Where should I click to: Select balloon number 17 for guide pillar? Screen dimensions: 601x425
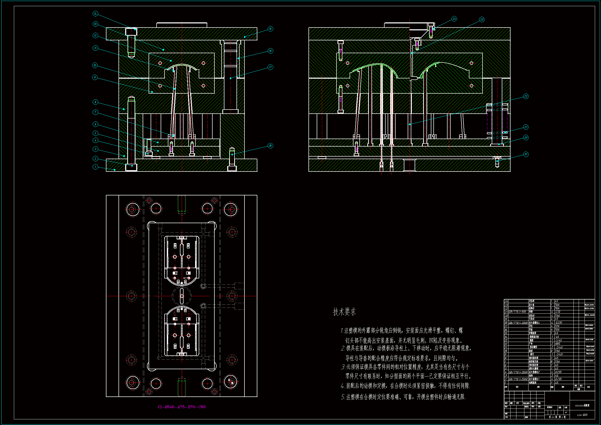[x=270, y=67]
